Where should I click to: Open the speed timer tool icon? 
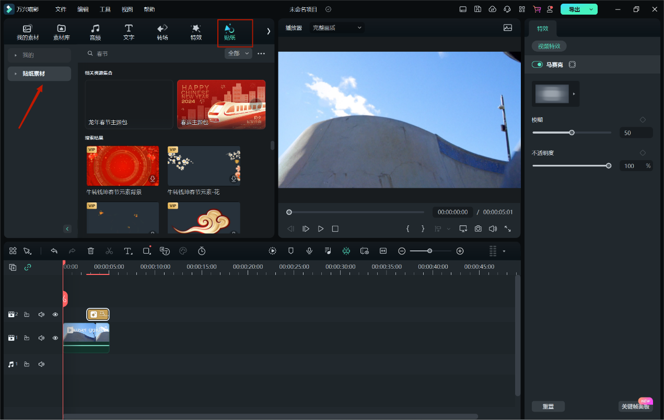tap(202, 251)
